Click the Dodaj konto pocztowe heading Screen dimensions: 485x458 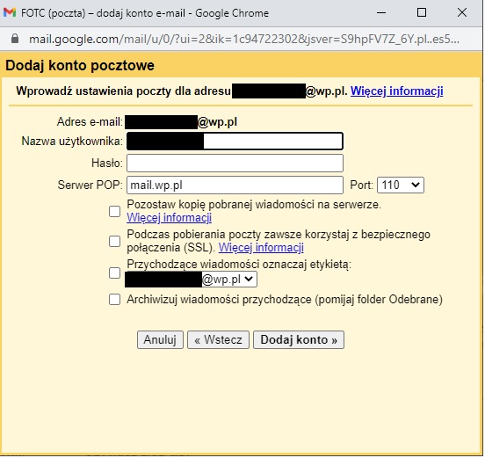tap(80, 66)
